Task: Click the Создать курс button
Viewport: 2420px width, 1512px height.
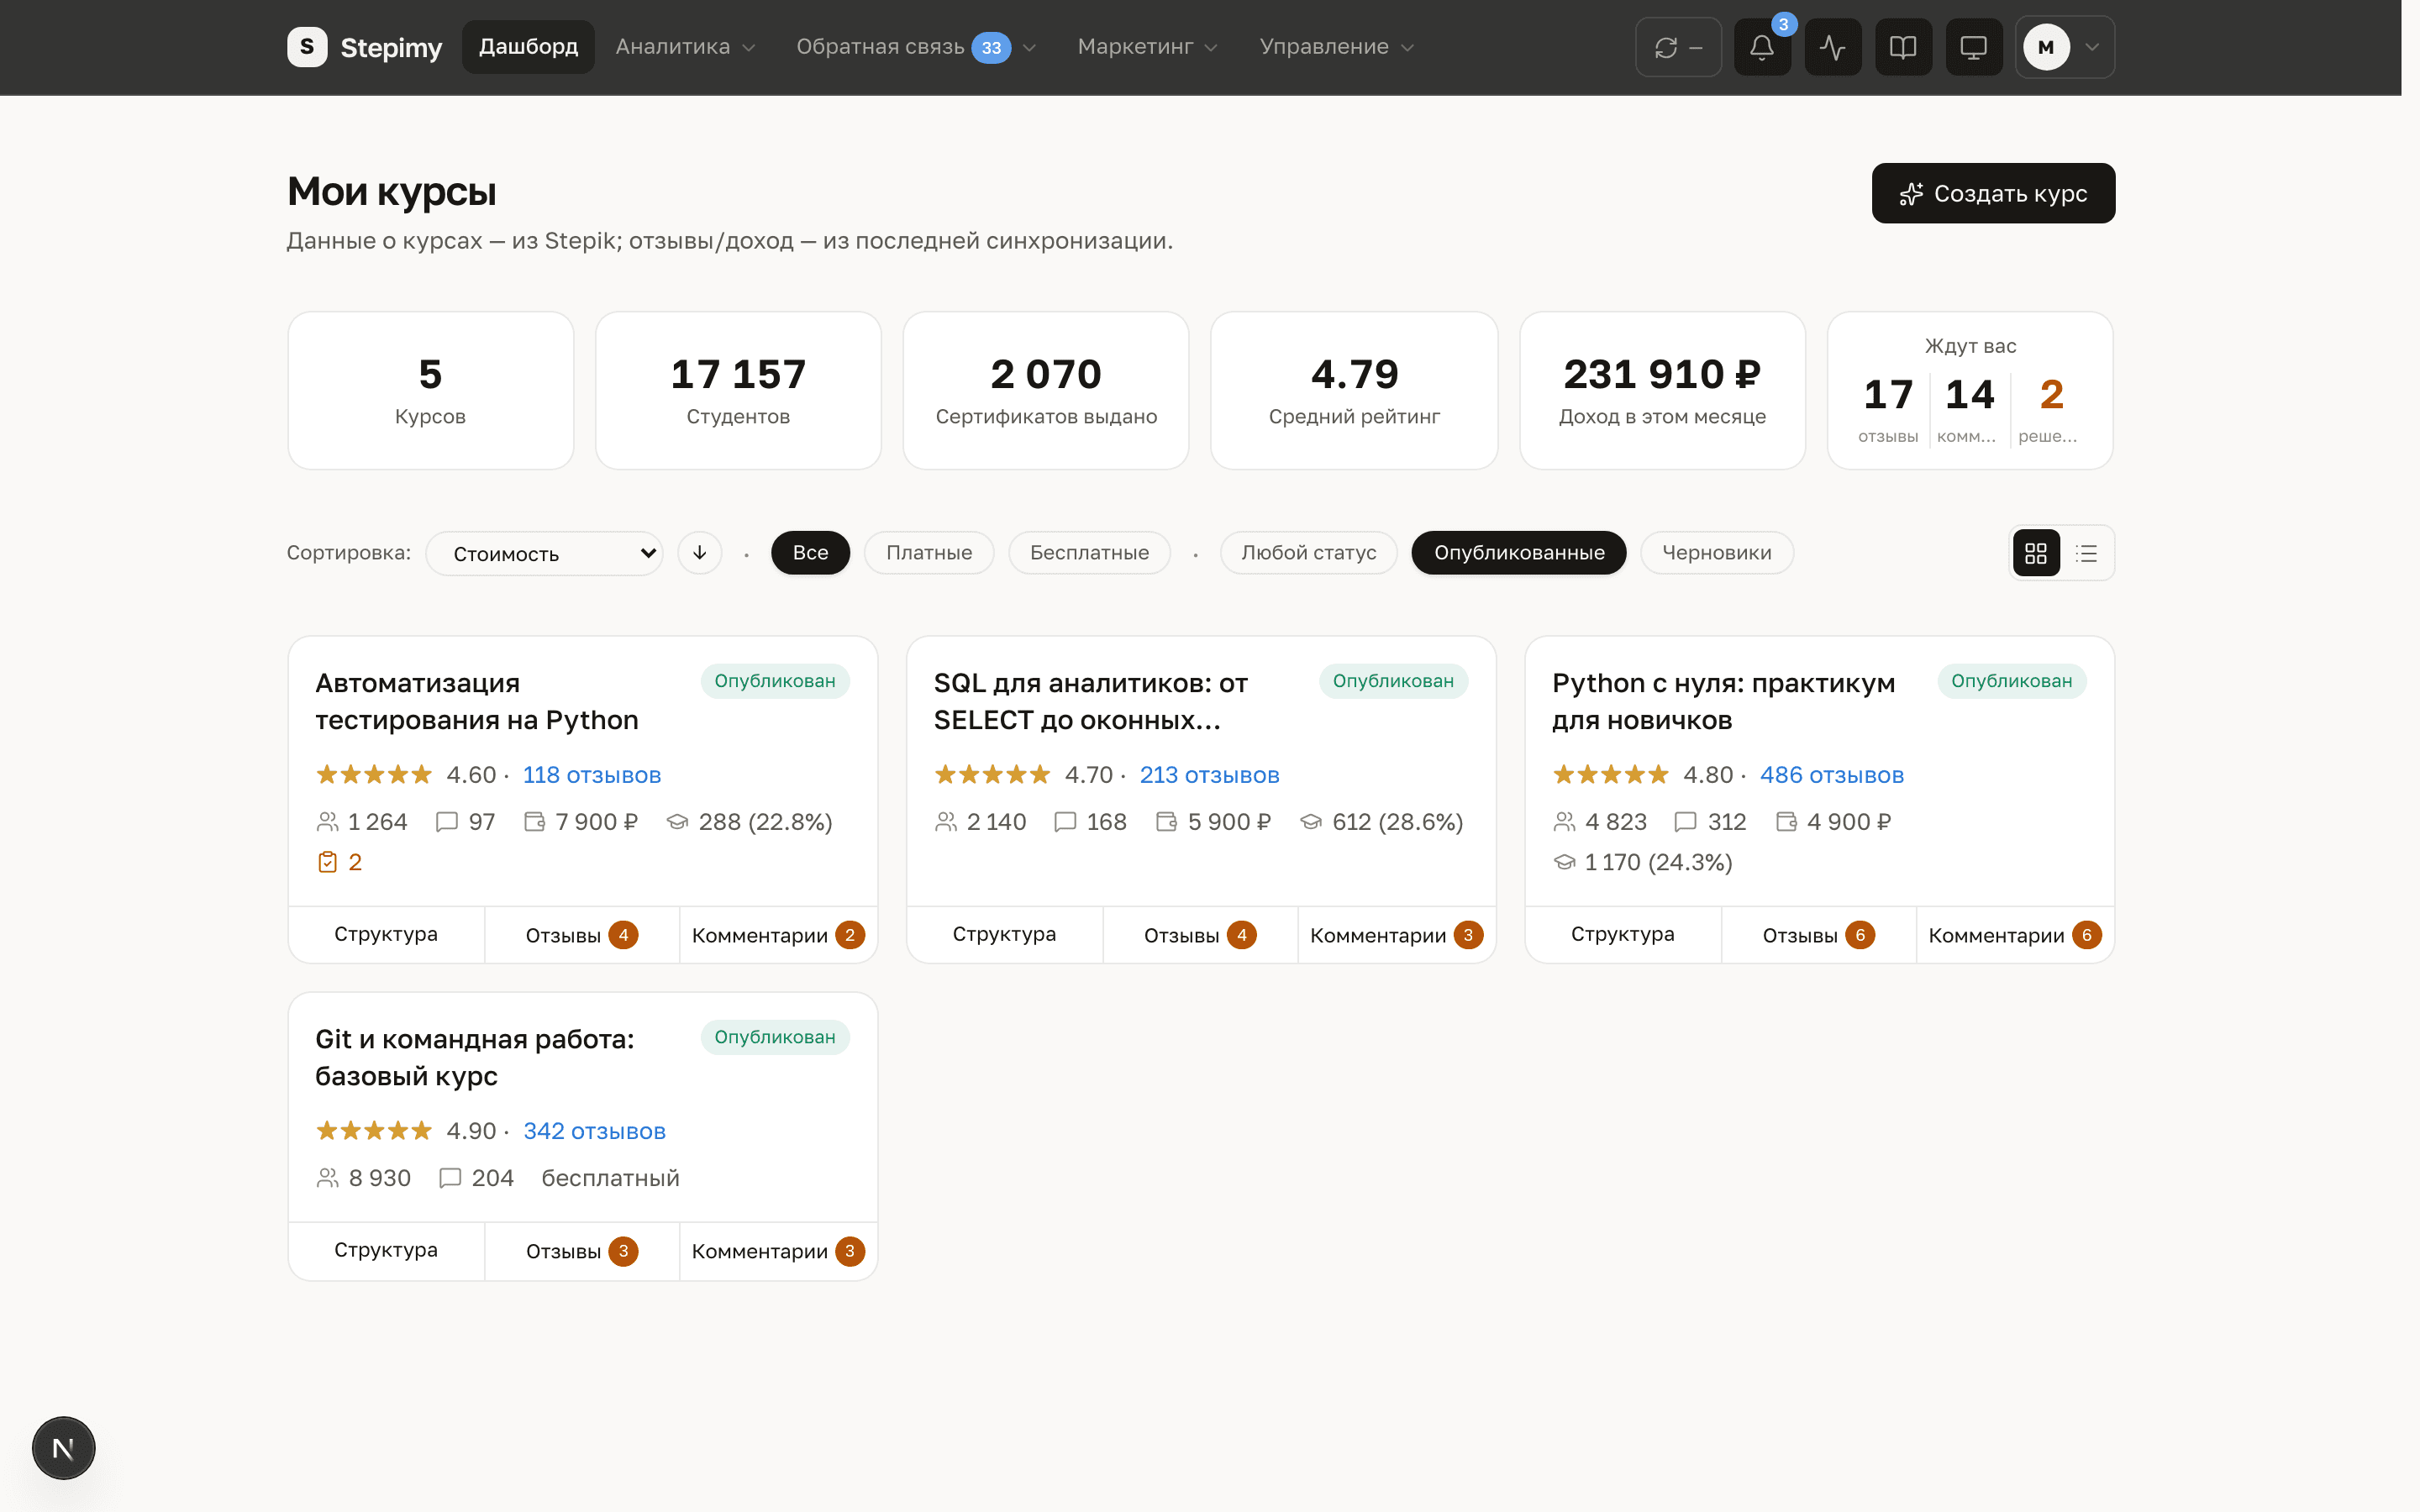Action: coord(1993,193)
